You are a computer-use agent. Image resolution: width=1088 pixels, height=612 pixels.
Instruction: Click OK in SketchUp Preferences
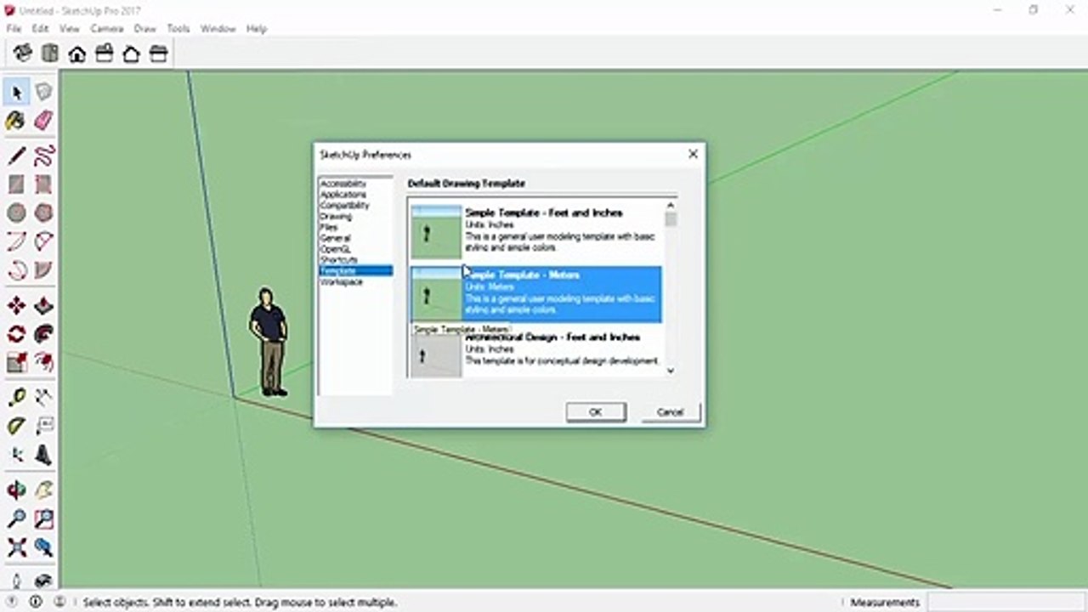pos(596,411)
